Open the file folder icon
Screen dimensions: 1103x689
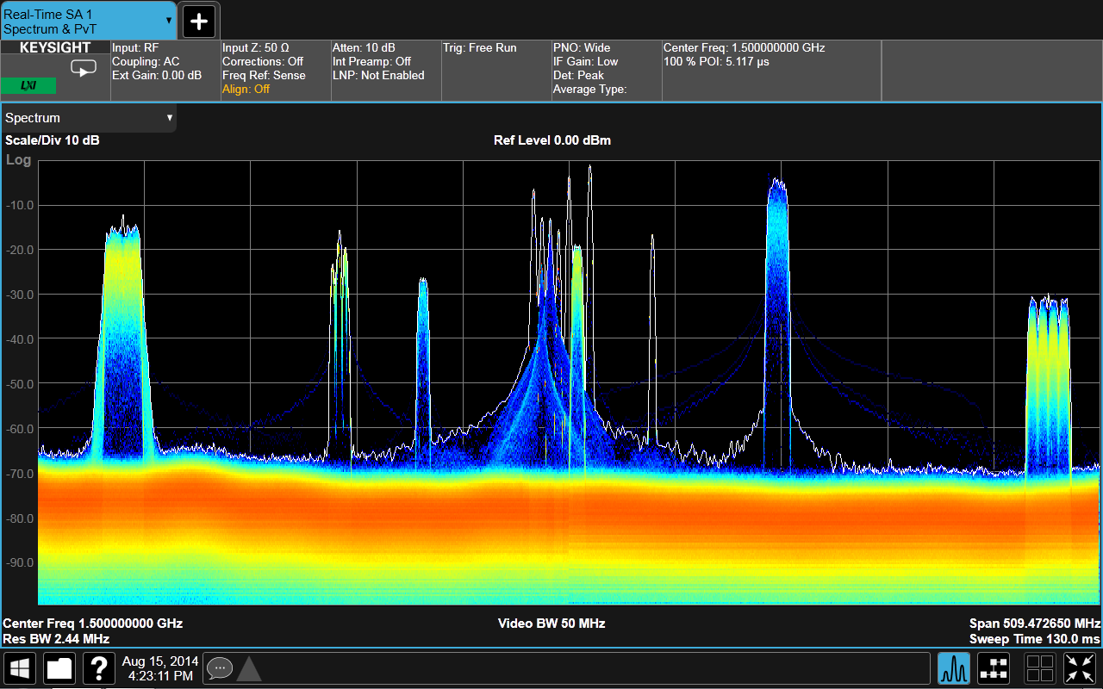click(x=60, y=668)
